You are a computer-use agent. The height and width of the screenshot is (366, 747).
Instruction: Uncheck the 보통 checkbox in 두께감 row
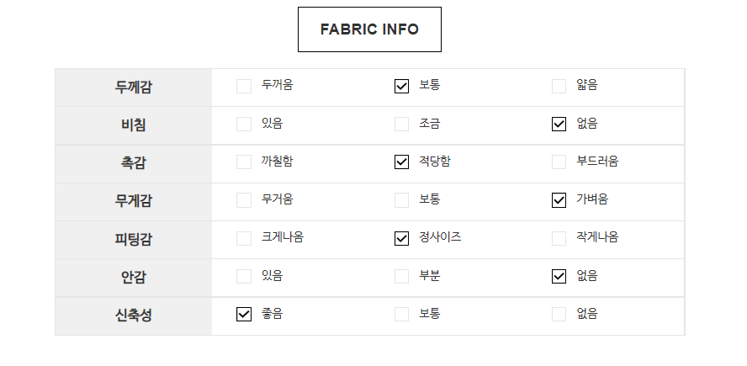[x=402, y=86]
